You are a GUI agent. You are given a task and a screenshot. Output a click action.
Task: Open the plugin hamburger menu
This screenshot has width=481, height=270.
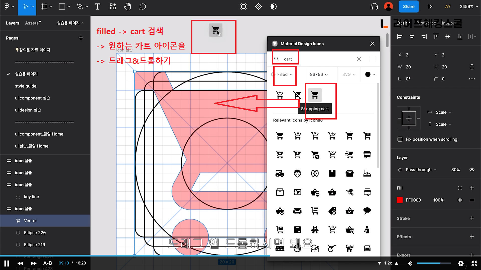(372, 59)
